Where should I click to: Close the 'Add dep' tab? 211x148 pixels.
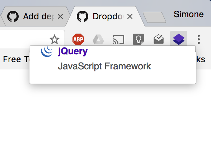click(60, 16)
